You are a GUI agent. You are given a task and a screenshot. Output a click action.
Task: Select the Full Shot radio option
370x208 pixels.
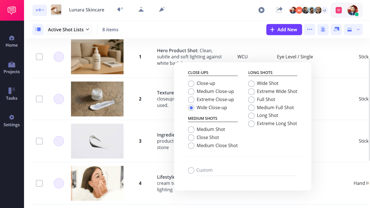click(252, 100)
